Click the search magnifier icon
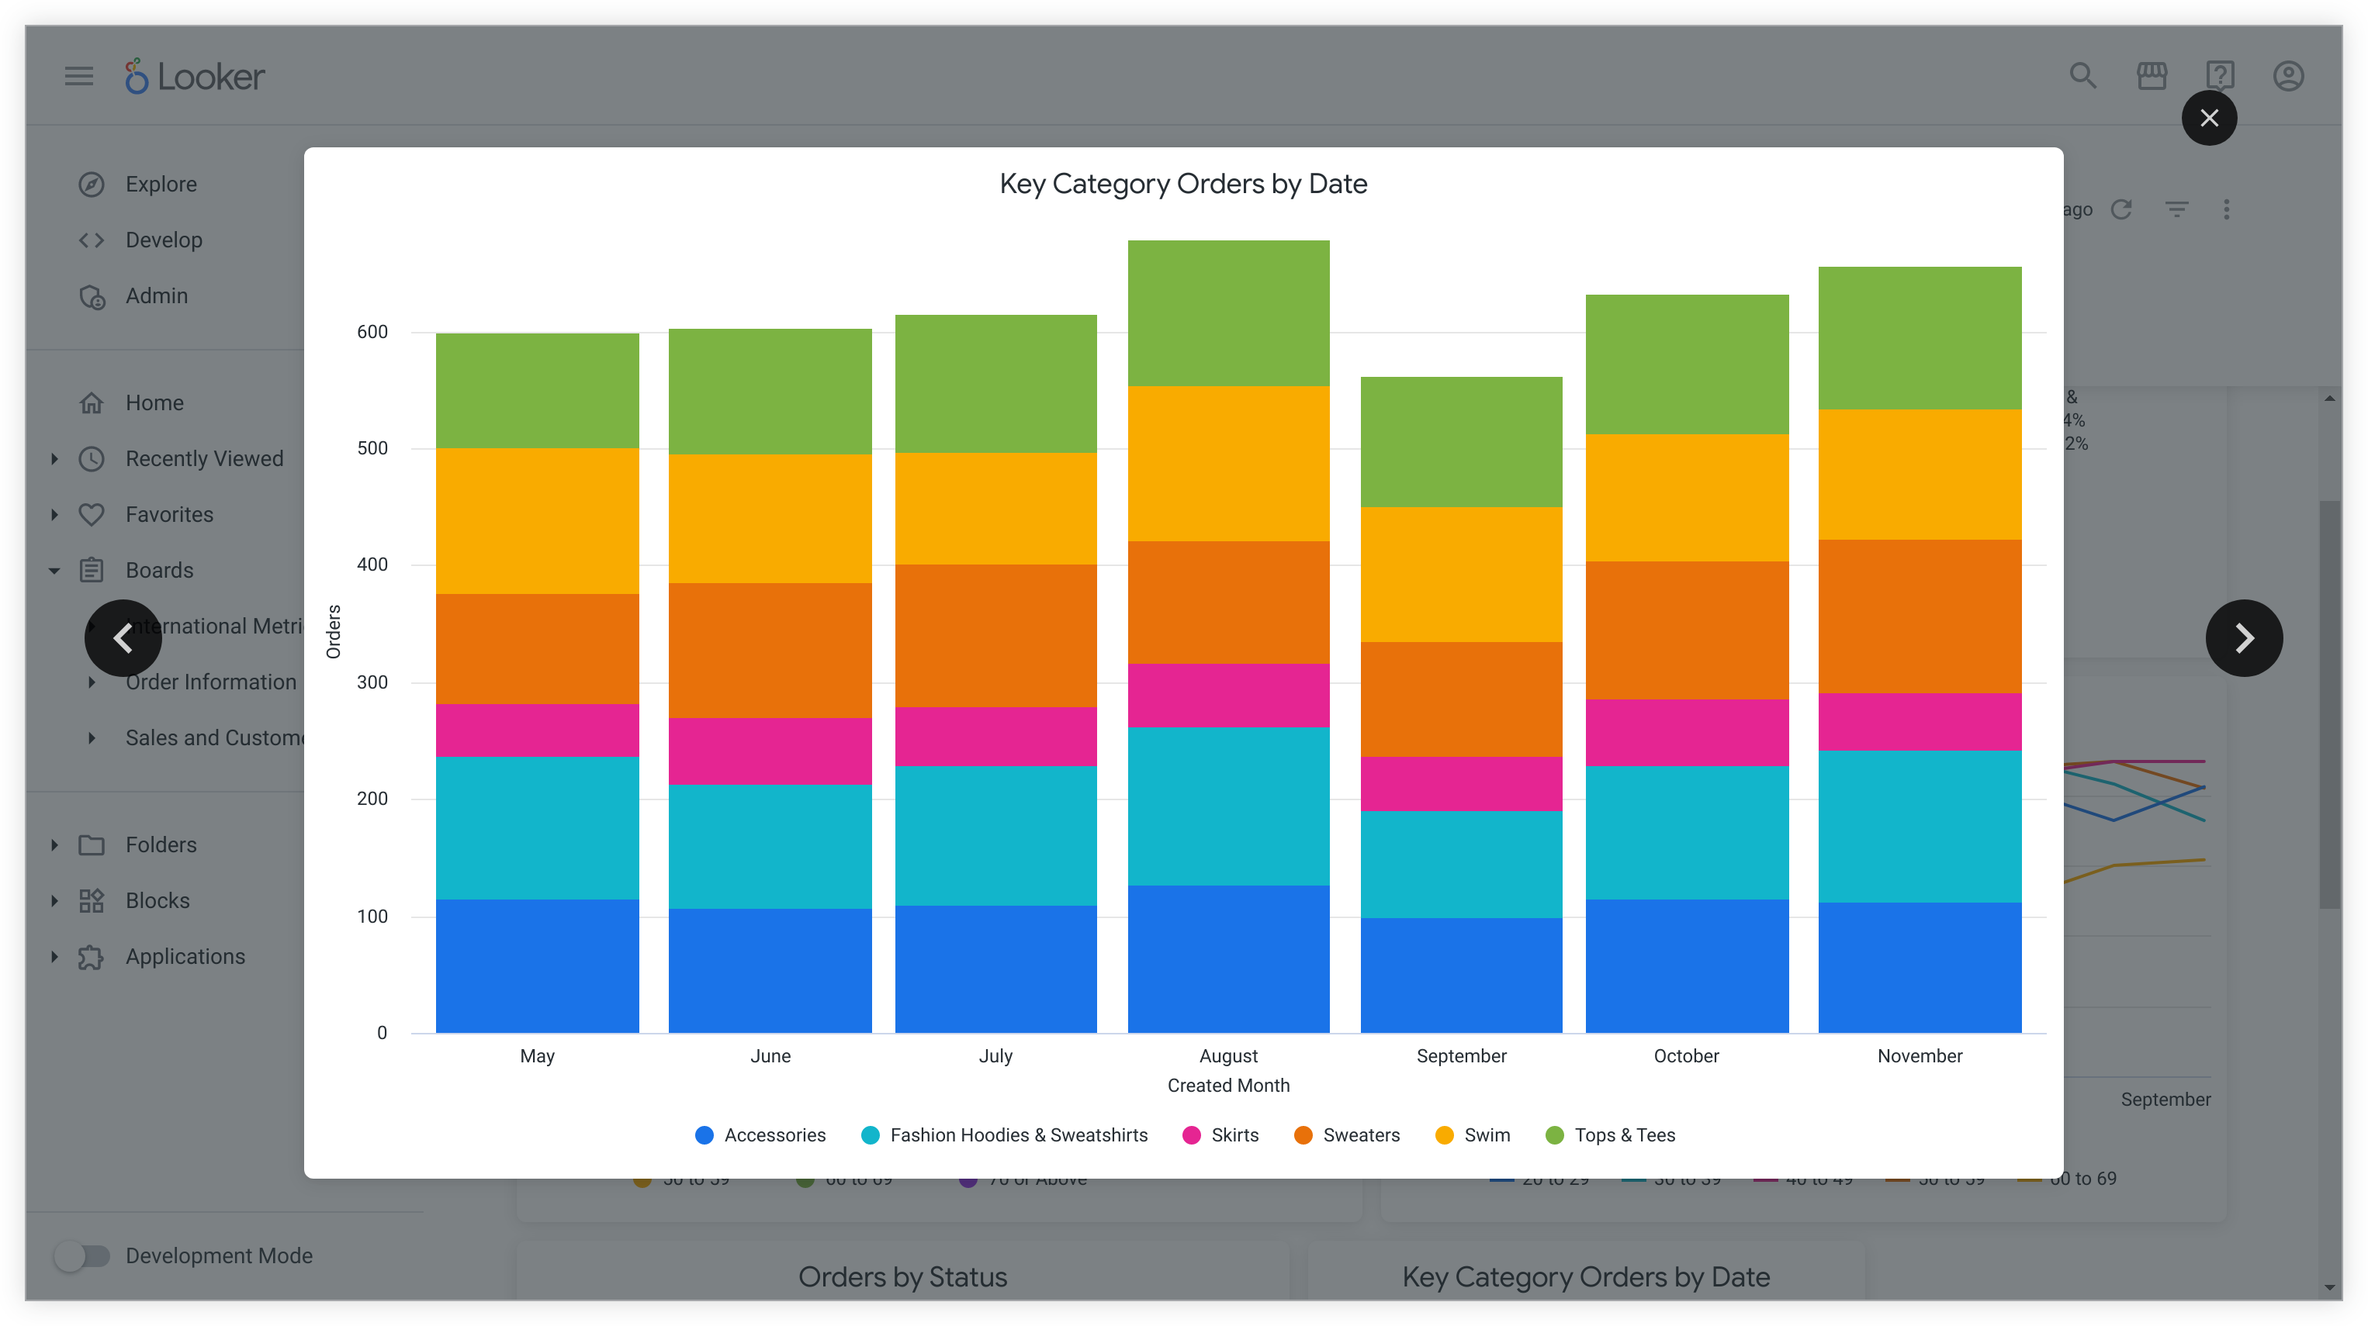This screenshot has width=2368, height=1326. pyautogui.click(x=2083, y=76)
